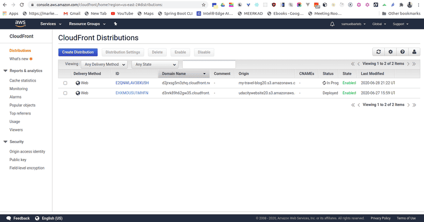The width and height of the screenshot is (424, 222).
Task: Open Viewers report in sidebar
Action: 16,130
